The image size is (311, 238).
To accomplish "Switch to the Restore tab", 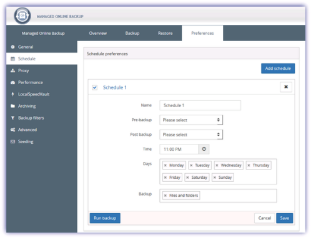I will click(165, 33).
